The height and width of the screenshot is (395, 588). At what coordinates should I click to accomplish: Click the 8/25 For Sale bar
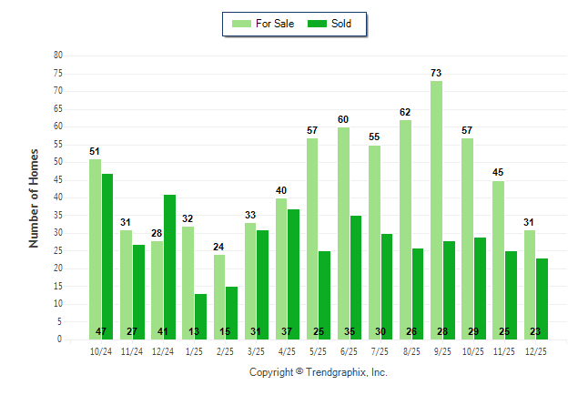point(405,229)
